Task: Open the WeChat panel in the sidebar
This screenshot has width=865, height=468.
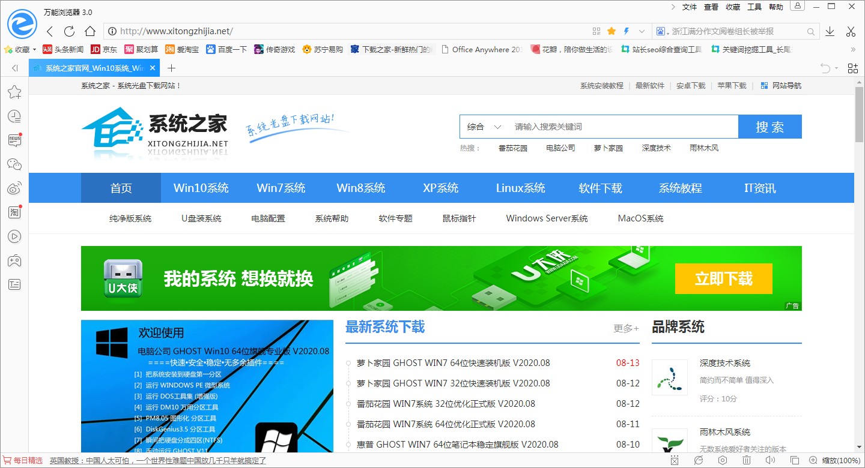Action: click(x=14, y=164)
